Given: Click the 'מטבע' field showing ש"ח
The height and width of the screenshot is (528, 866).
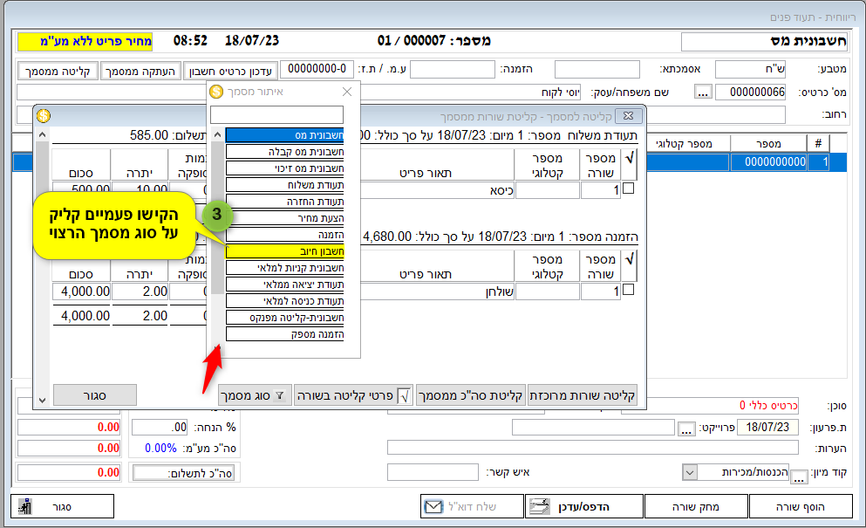Looking at the screenshot, I should coord(750,70).
